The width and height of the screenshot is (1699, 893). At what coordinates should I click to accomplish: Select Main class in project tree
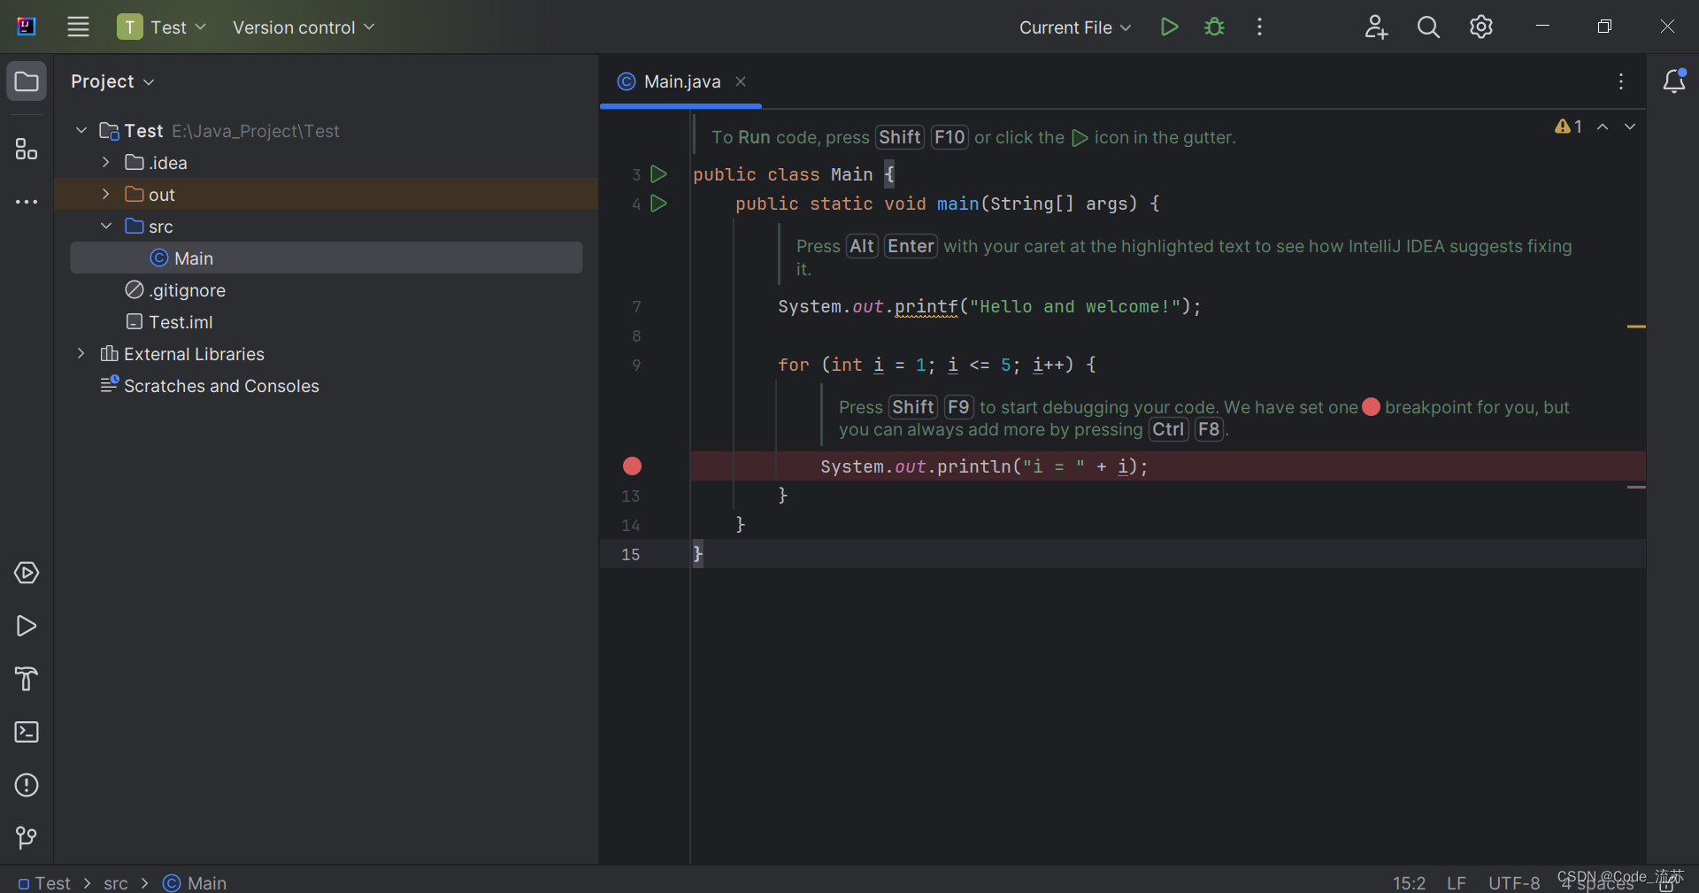(x=327, y=258)
